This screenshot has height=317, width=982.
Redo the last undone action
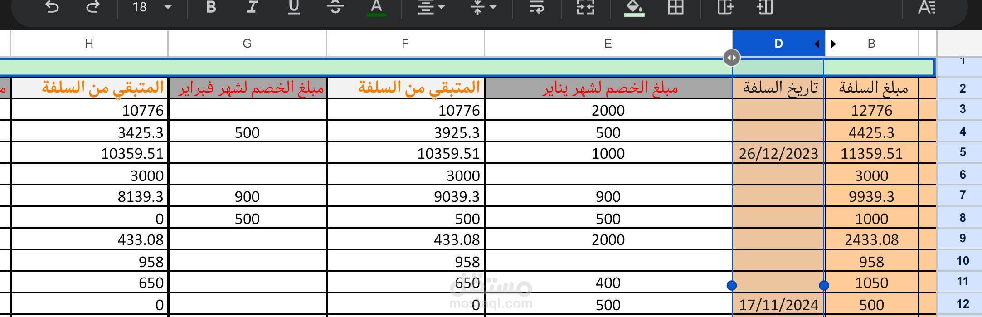92,7
